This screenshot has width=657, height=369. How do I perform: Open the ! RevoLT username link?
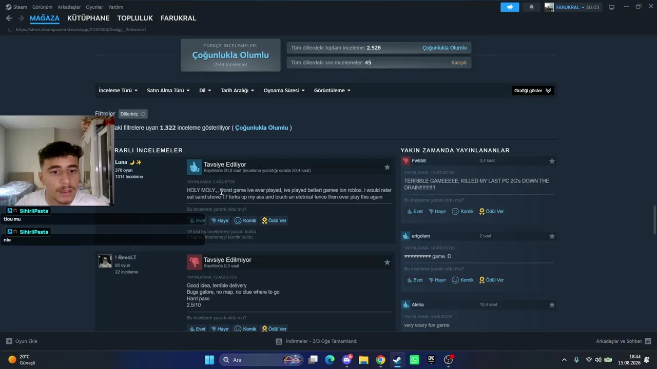click(126, 258)
